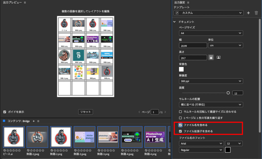Click reject icon under ピース.ai thumbnail
Image resolution: width=262 pixels, height=159 pixels.
(5, 150)
